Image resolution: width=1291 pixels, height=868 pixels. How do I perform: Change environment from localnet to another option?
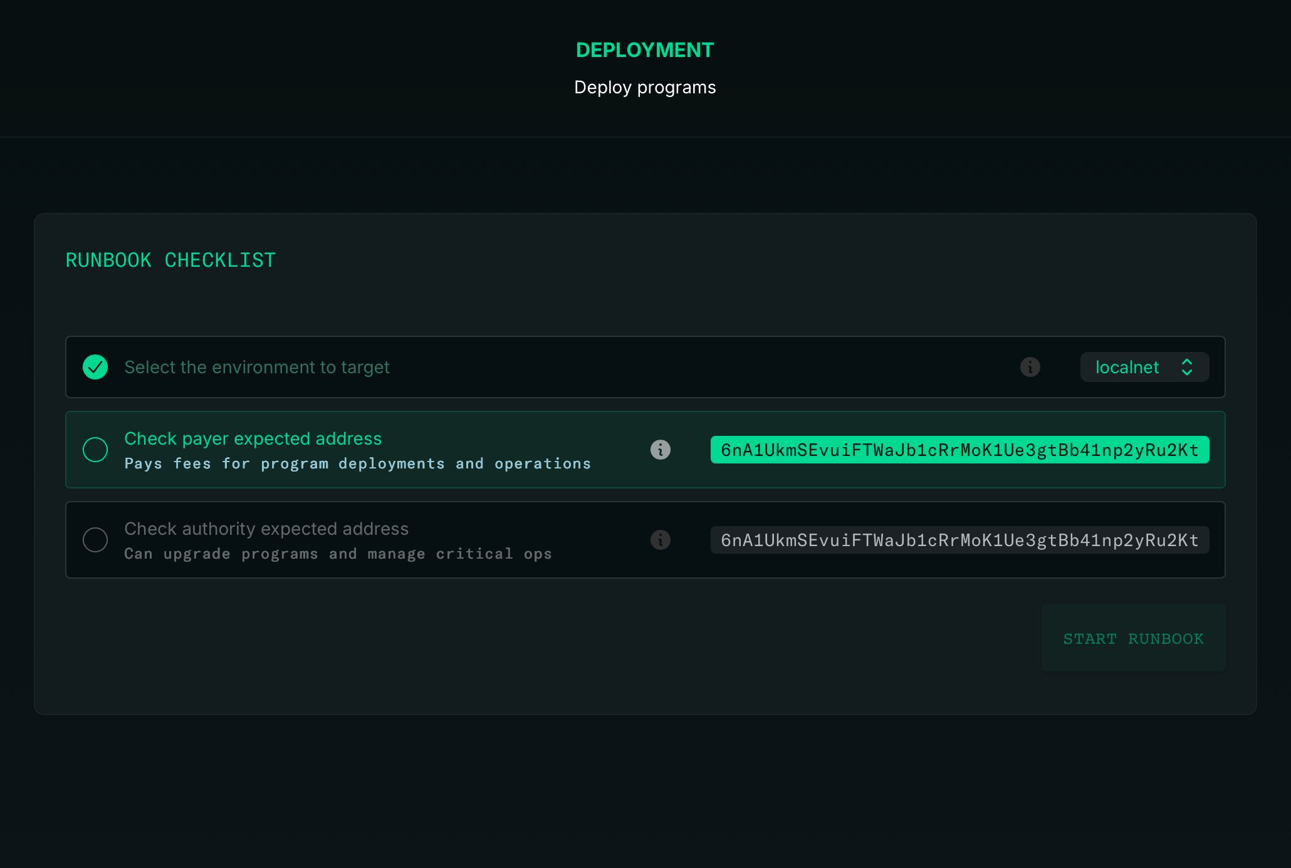click(1144, 367)
